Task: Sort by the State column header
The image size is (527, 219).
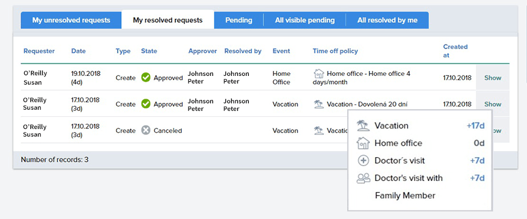Action: coord(149,51)
